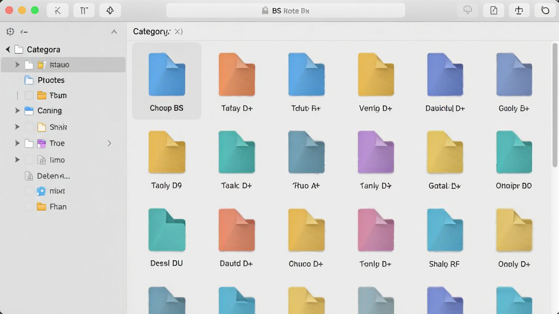
Task: Open the Onoly D+ yellow folder
Action: [x=514, y=230]
